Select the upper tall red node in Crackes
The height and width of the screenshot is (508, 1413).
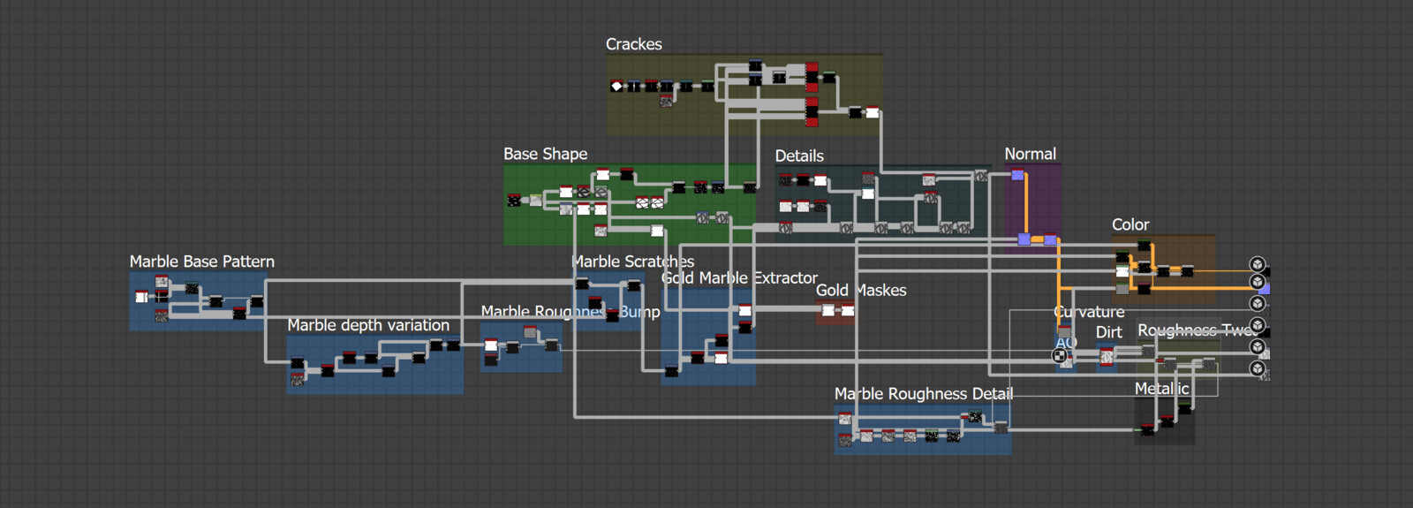point(812,78)
